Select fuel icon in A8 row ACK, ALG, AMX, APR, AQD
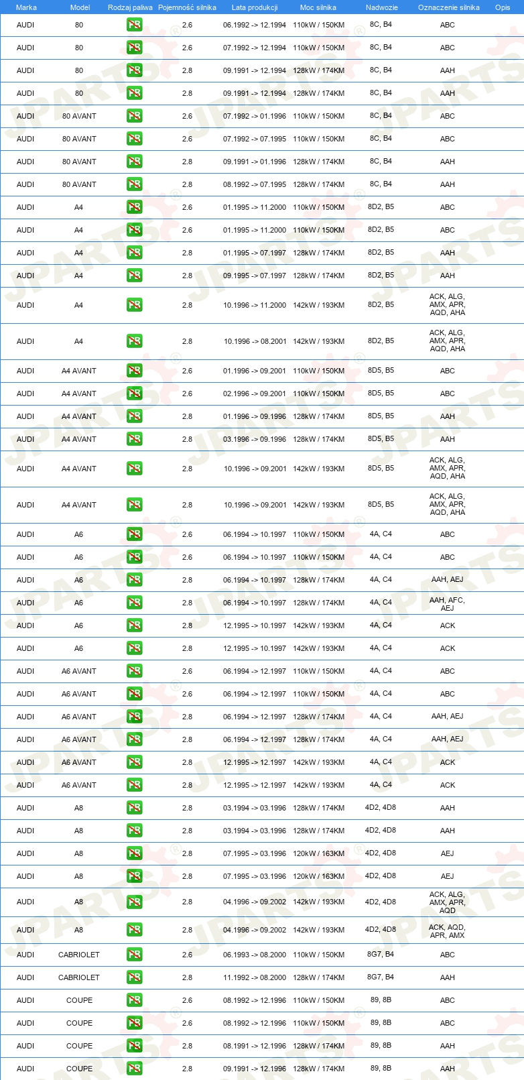Viewport: 524px width, 1080px height. point(135,902)
